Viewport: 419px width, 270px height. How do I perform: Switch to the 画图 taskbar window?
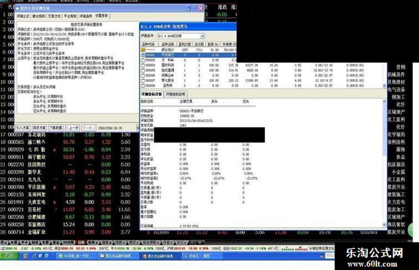pos(201,256)
